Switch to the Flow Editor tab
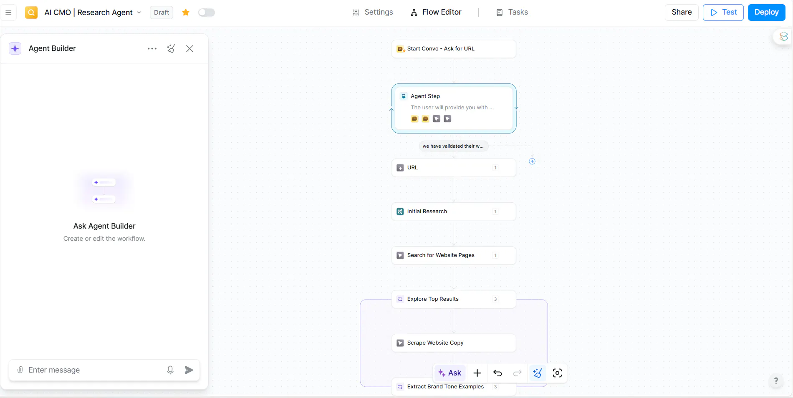 (x=436, y=13)
